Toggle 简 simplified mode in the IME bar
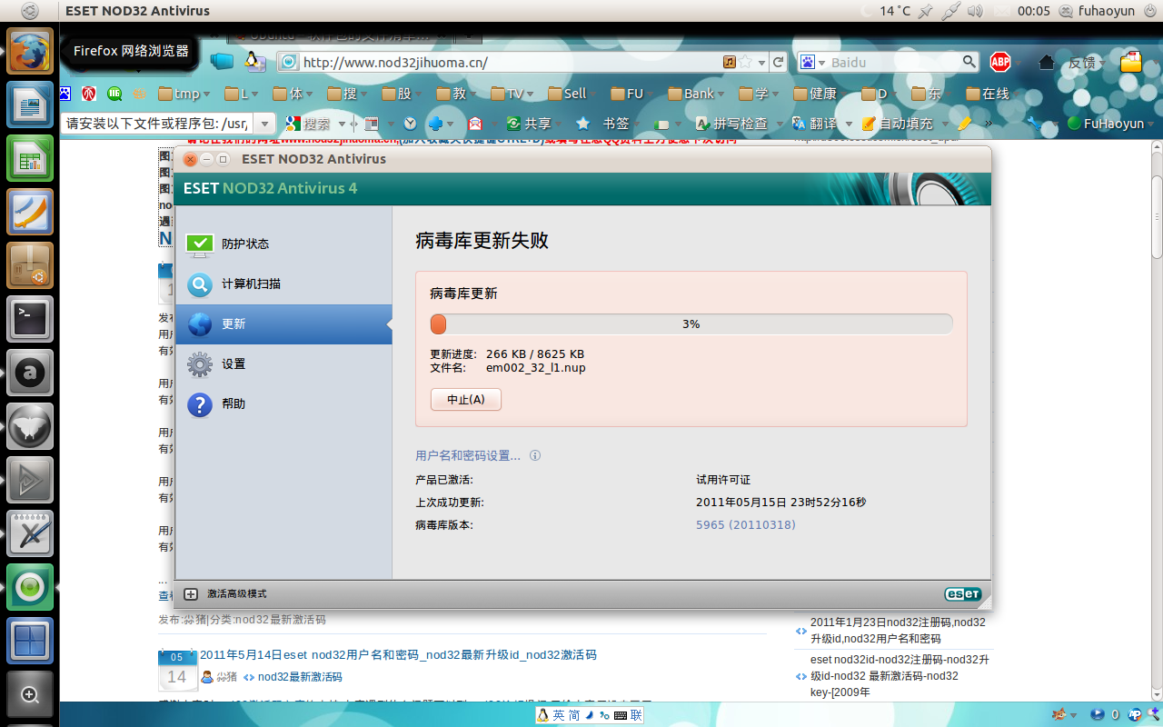This screenshot has height=727, width=1163. 574,715
